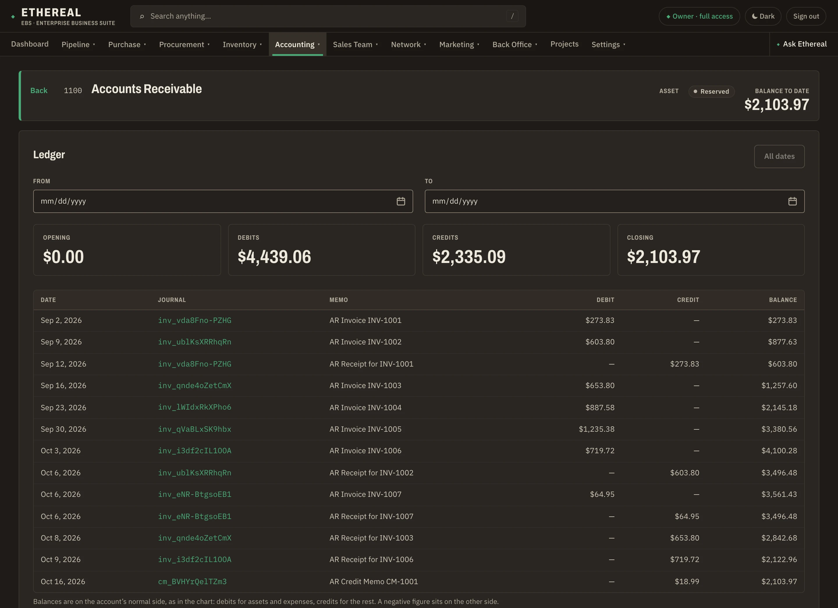Open the Settings menu
838x608 pixels.
point(608,44)
